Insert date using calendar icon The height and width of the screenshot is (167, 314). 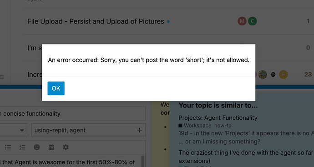51,147
